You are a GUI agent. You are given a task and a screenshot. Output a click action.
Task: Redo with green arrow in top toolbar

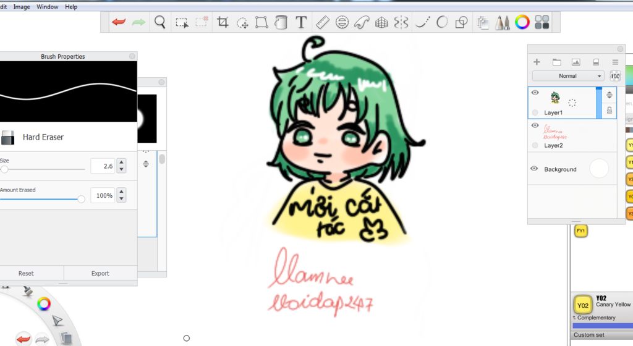(x=138, y=22)
